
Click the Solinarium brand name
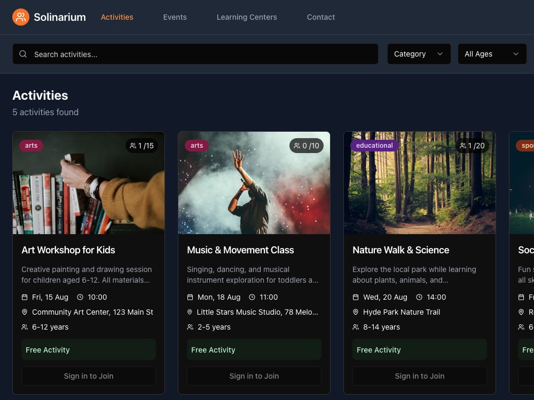[60, 17]
